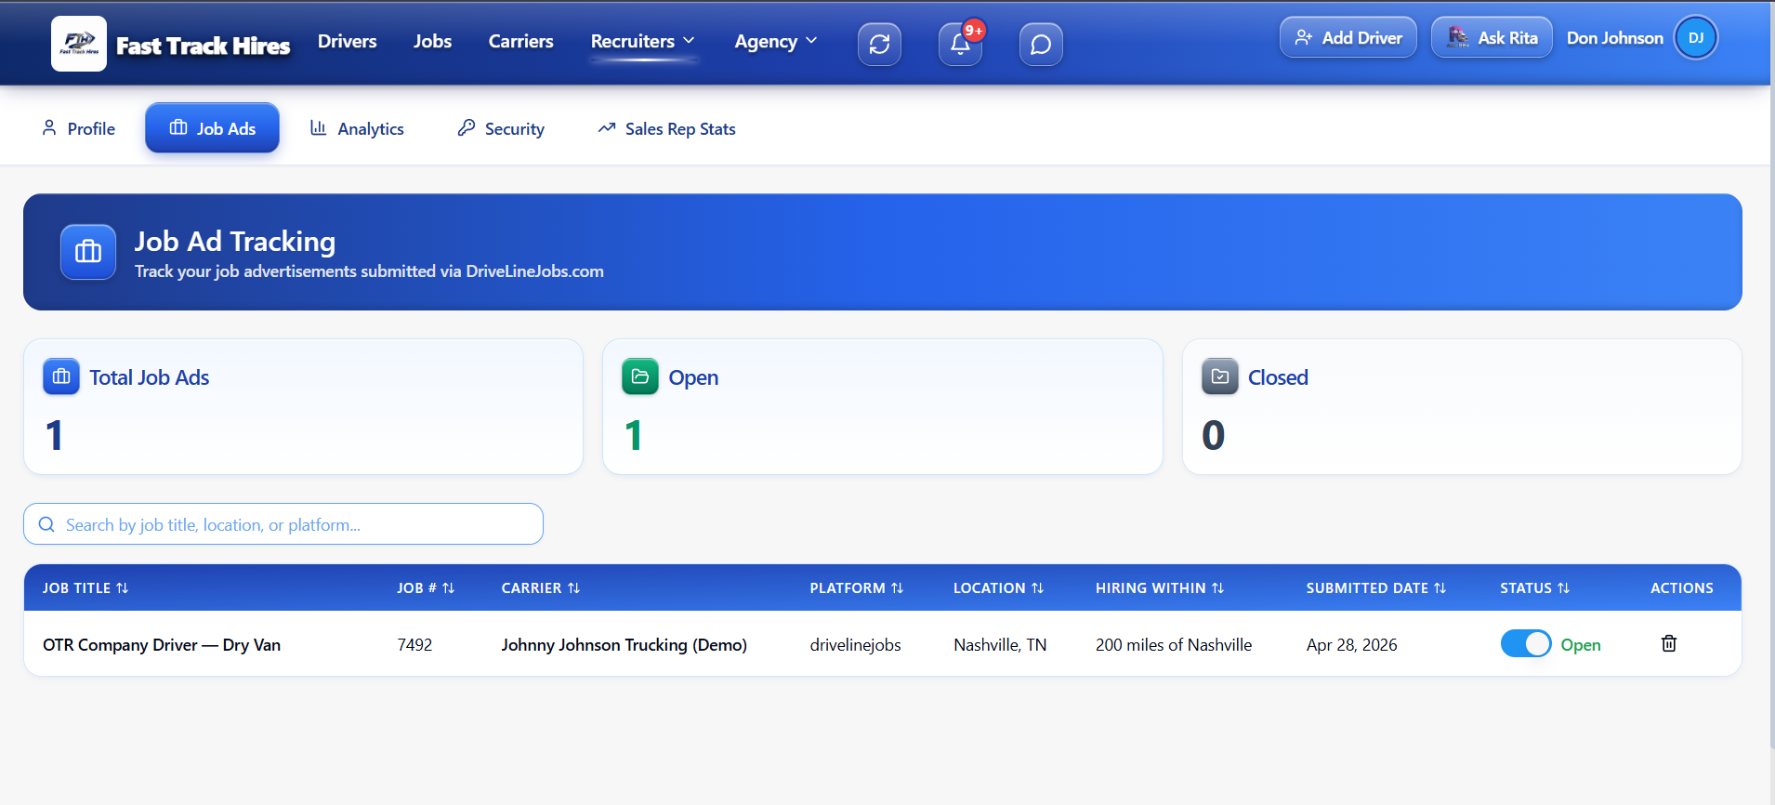Sort the table by Hiring Within

coord(1160,587)
